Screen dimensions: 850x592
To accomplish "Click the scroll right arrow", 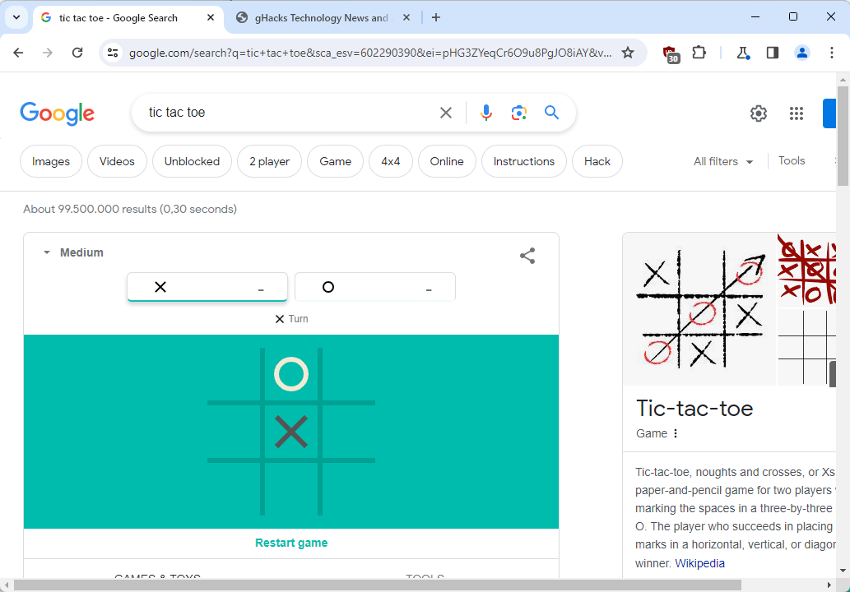I will pos(829,585).
